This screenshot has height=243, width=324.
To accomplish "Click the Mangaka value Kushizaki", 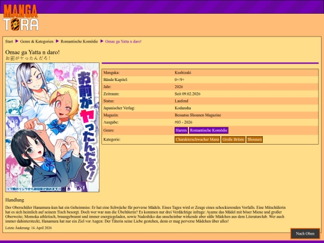I will 183,73.
